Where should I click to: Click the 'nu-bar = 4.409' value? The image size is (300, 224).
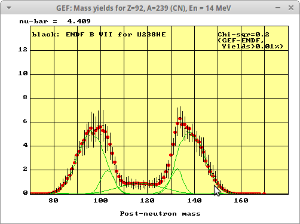(55, 21)
